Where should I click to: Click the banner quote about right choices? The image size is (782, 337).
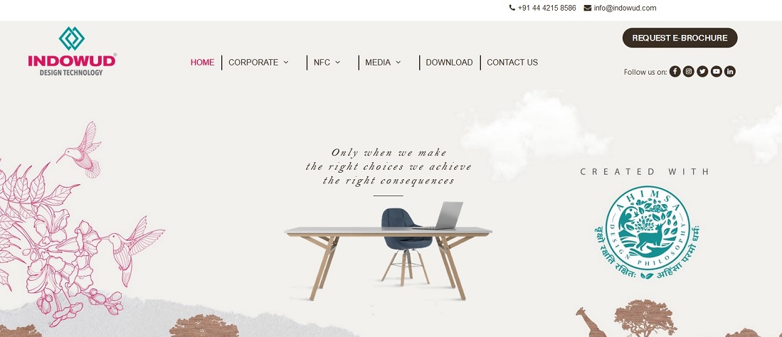click(389, 166)
